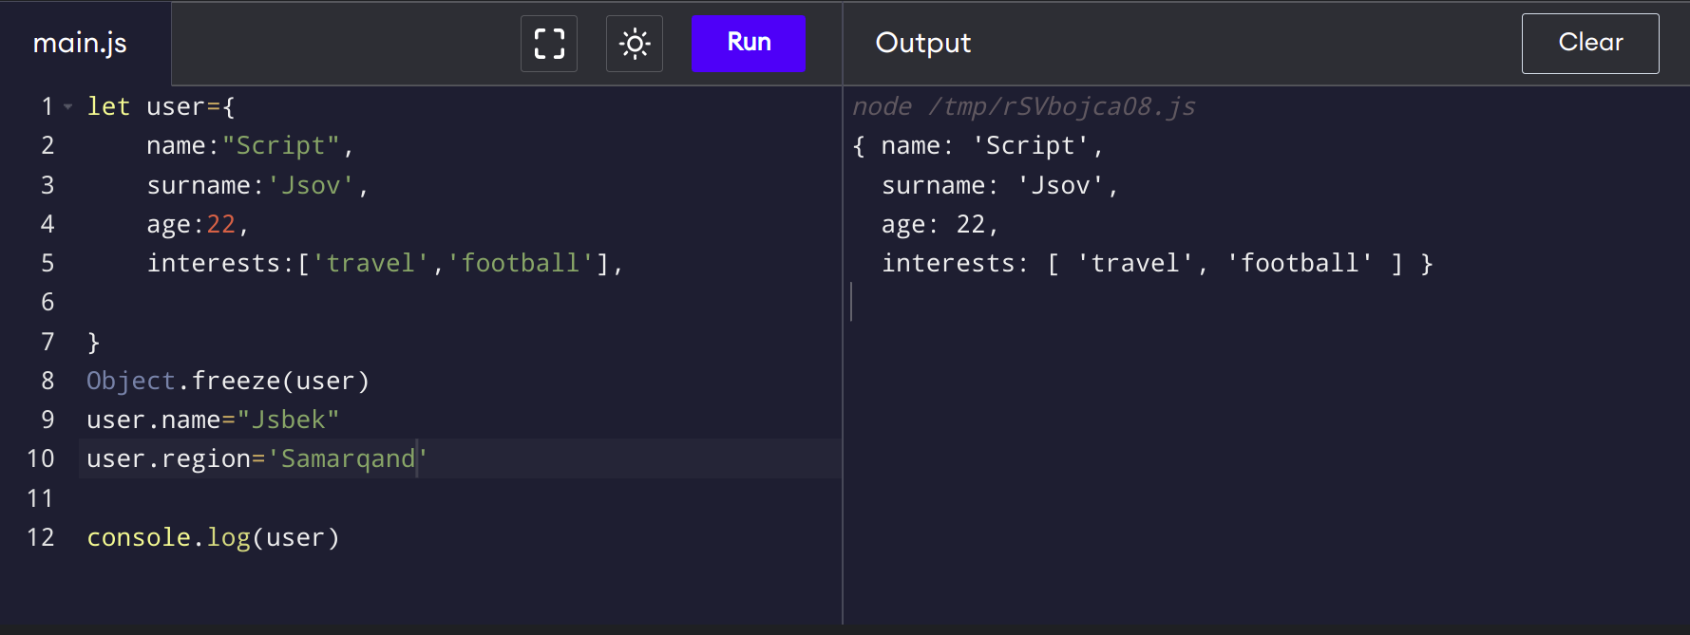Clear the output console

tap(1589, 44)
